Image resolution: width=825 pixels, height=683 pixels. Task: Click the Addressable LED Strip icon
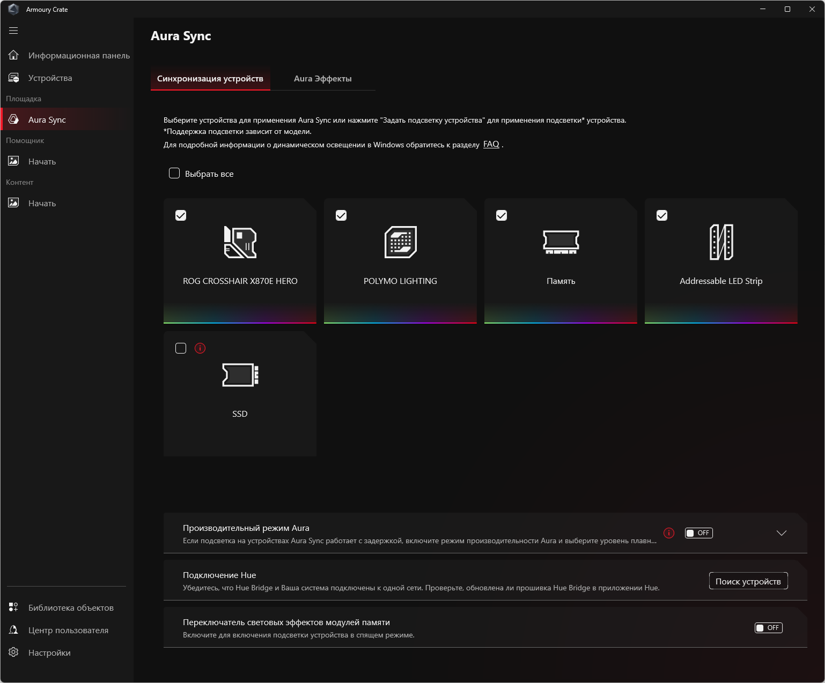pos(721,242)
